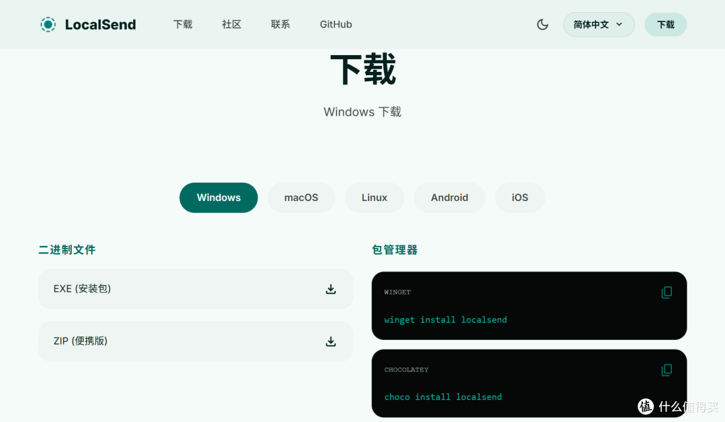Viewport: 725px width, 422px height.
Task: Open the 下载 navigation link
Action: [183, 24]
